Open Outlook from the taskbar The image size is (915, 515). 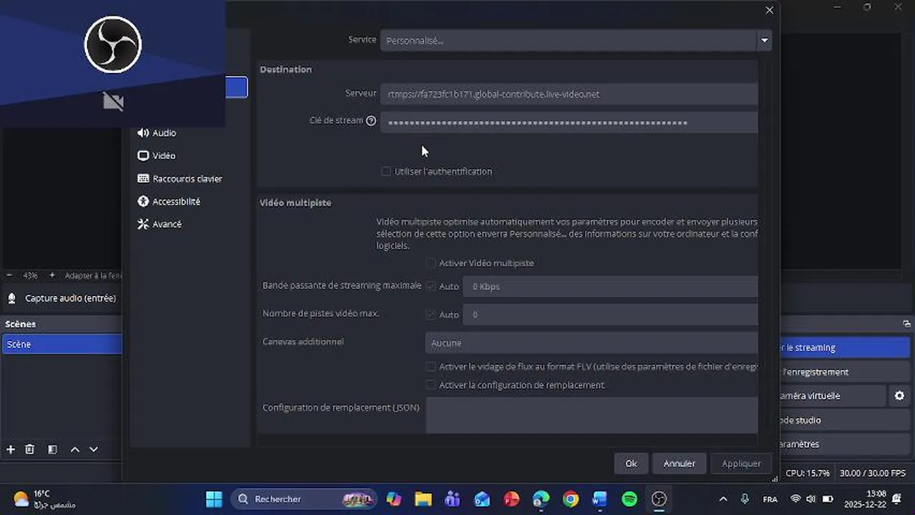pos(482,499)
